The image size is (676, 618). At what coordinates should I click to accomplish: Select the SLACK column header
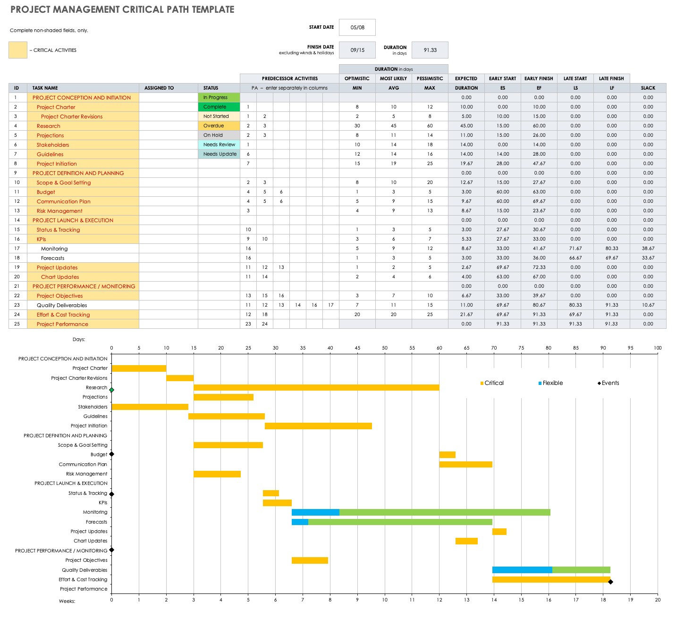click(648, 88)
